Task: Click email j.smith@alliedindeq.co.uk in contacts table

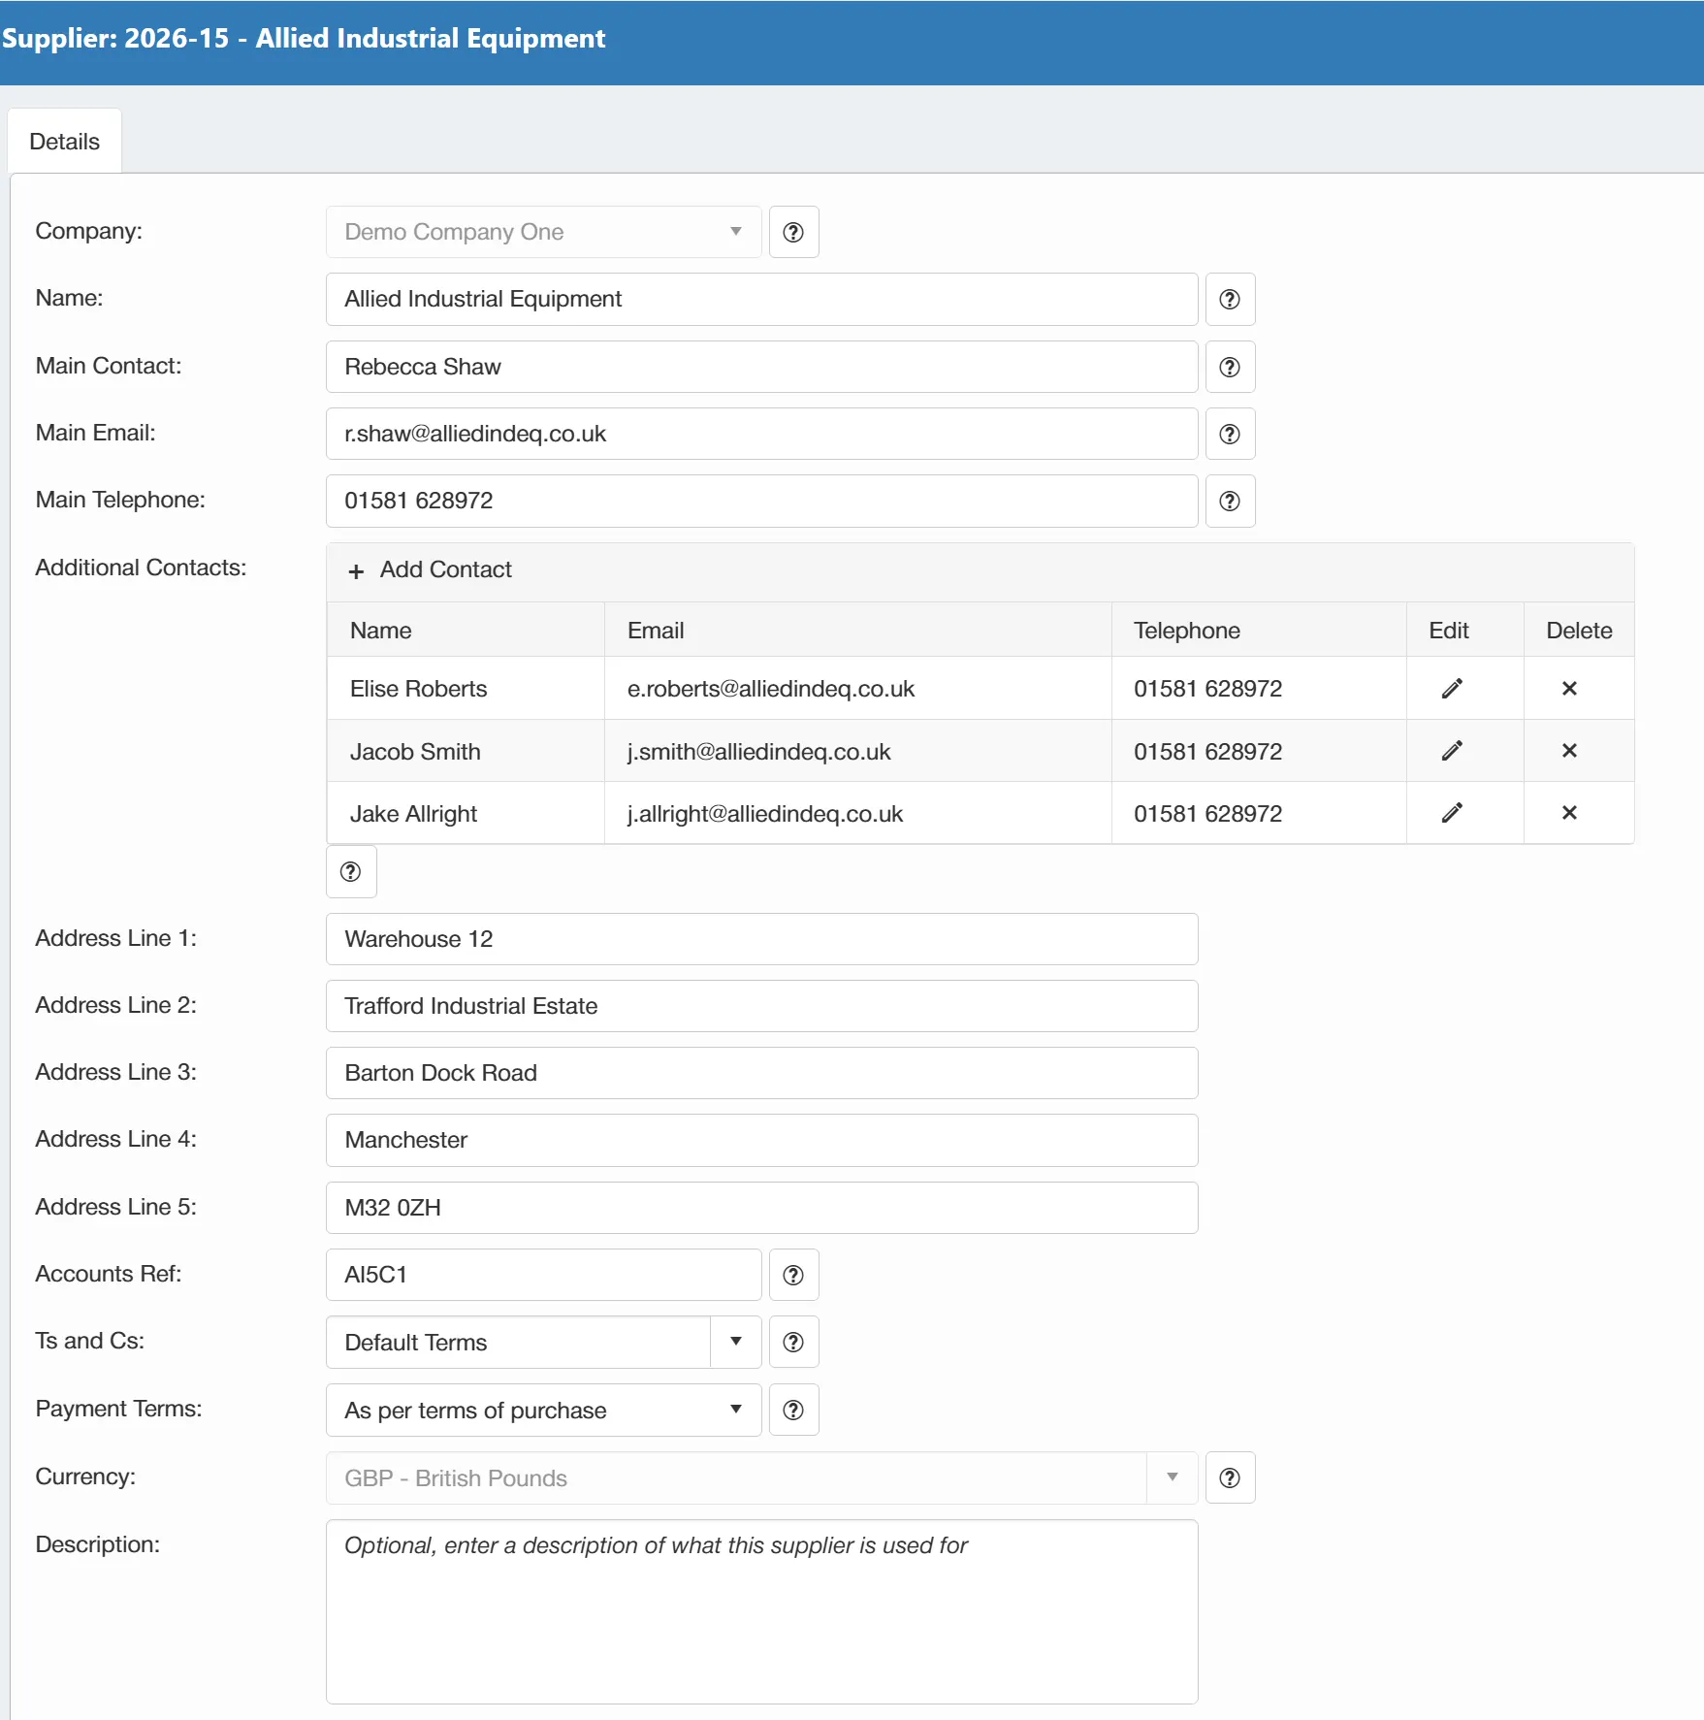Action: pyautogui.click(x=758, y=752)
